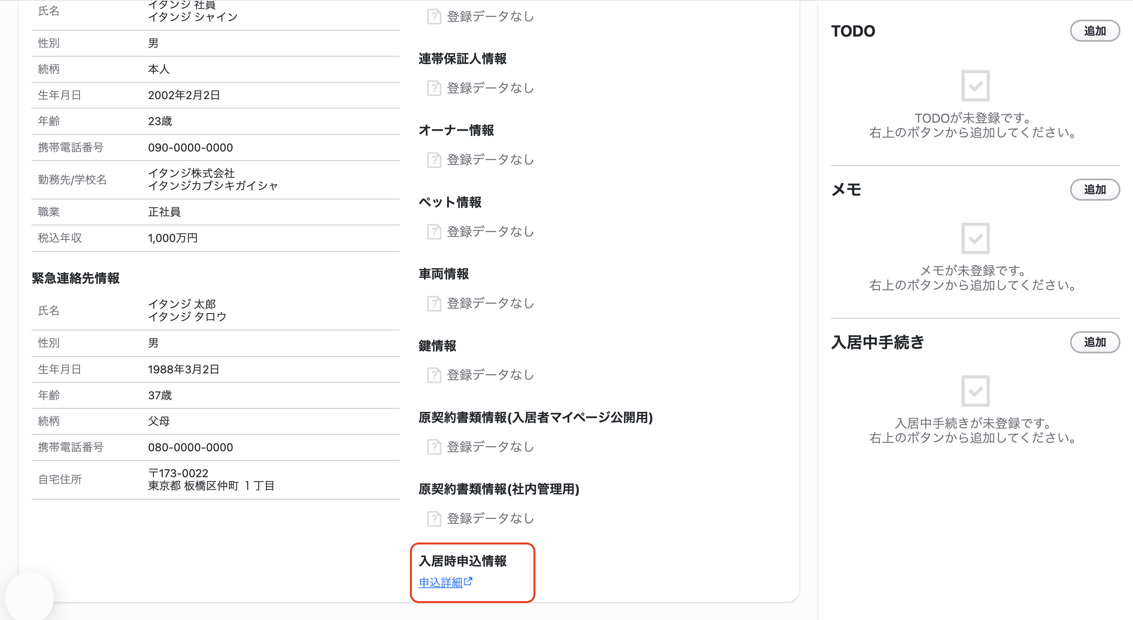Screen dimensions: 1133x620
Task: Click the no-data document icon under オーナー情報
Action: [x=434, y=160]
